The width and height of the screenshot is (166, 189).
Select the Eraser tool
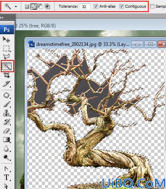coord(6,131)
